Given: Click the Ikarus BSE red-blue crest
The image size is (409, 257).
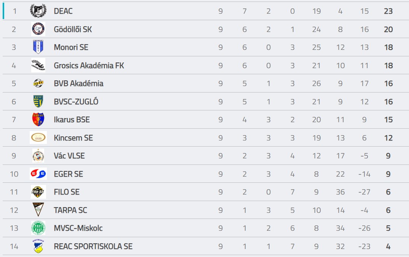Looking at the screenshot, I should pos(38,119).
